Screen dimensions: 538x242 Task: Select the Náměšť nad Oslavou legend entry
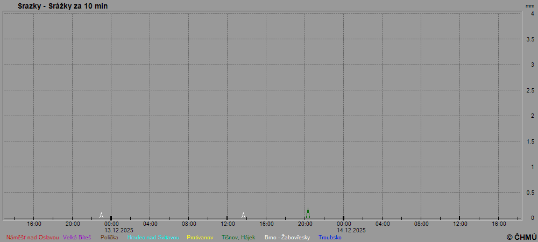(x=32, y=237)
